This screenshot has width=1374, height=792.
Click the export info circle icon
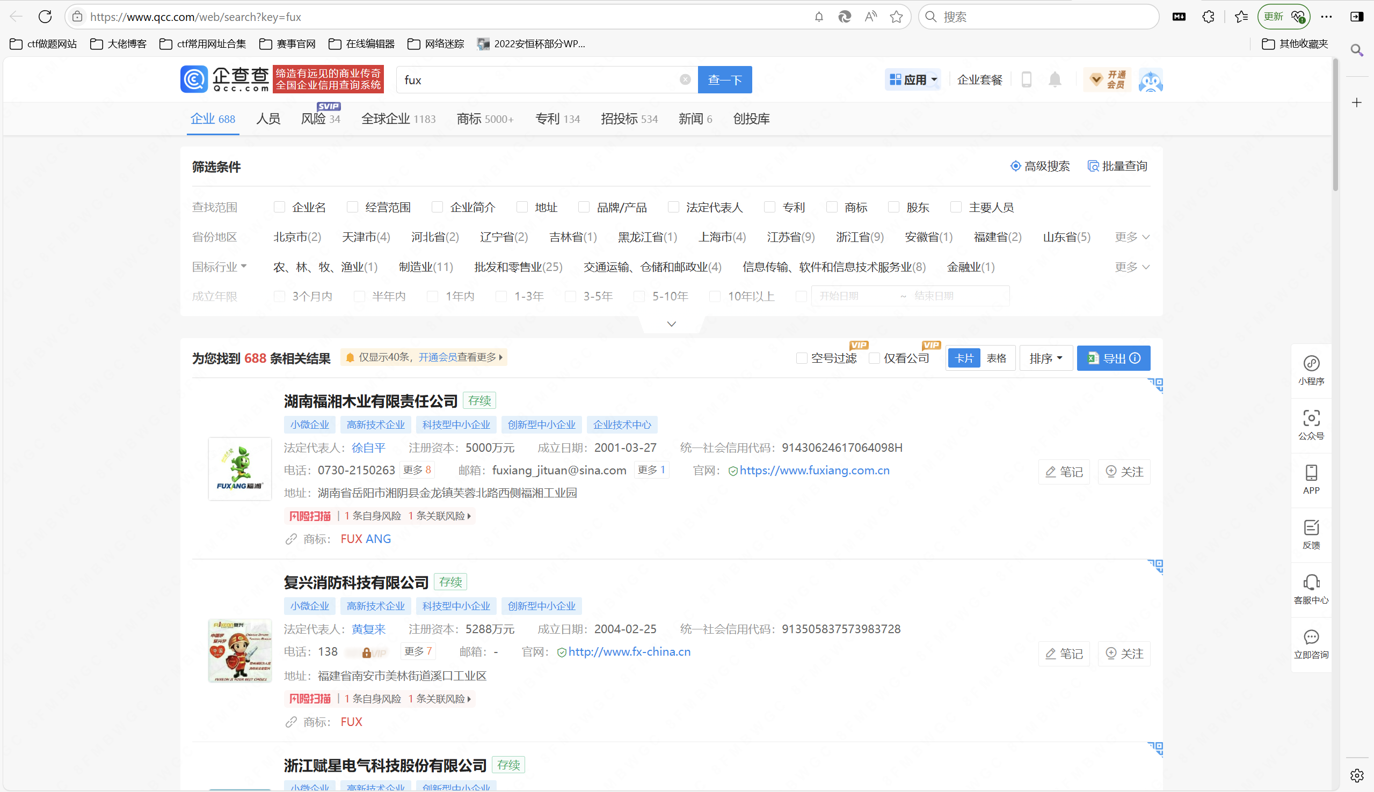click(x=1135, y=358)
